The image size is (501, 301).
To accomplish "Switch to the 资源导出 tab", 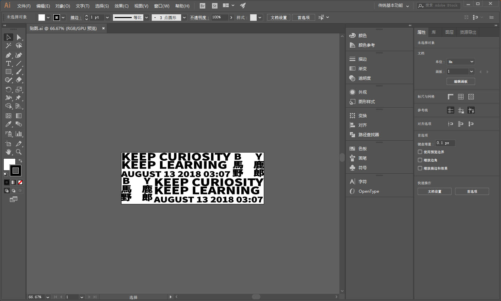I will pyautogui.click(x=468, y=32).
